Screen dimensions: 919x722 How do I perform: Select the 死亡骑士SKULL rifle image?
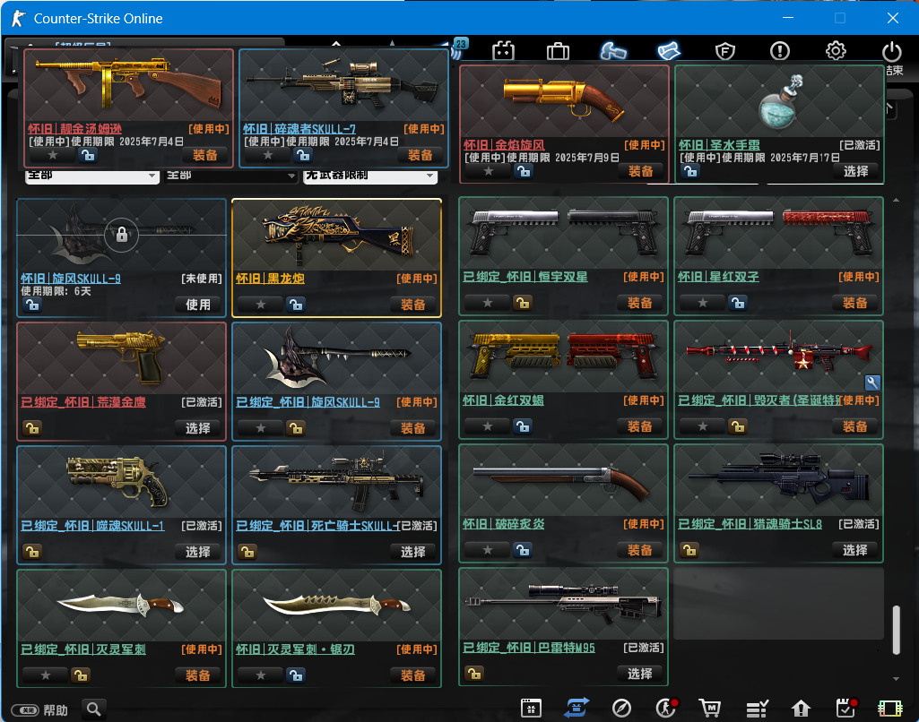click(x=337, y=481)
